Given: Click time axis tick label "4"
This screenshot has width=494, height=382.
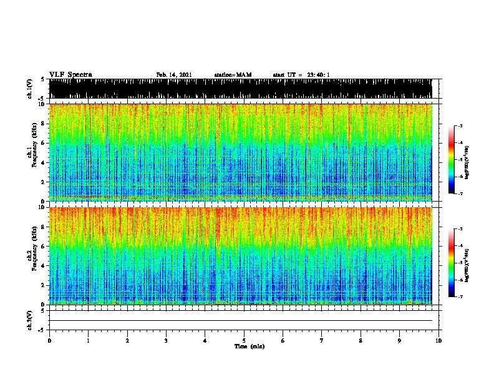Looking at the screenshot, I should (205, 340).
